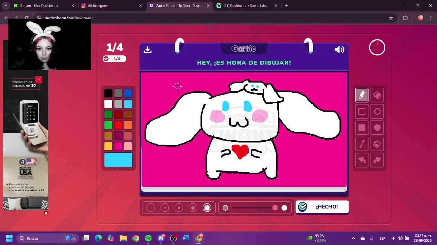Redo the undone drawing stroke
Screen dimensions: 437x245
pos(377,160)
